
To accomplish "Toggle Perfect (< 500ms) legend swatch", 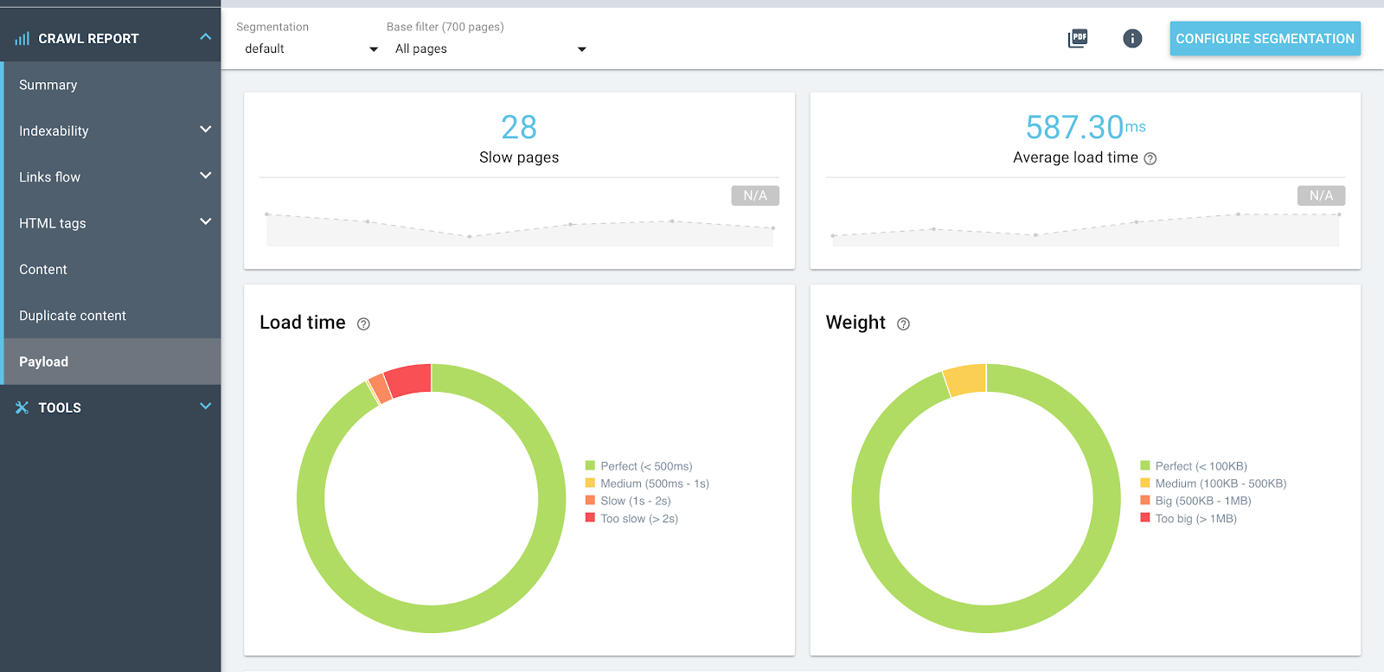I will [590, 465].
